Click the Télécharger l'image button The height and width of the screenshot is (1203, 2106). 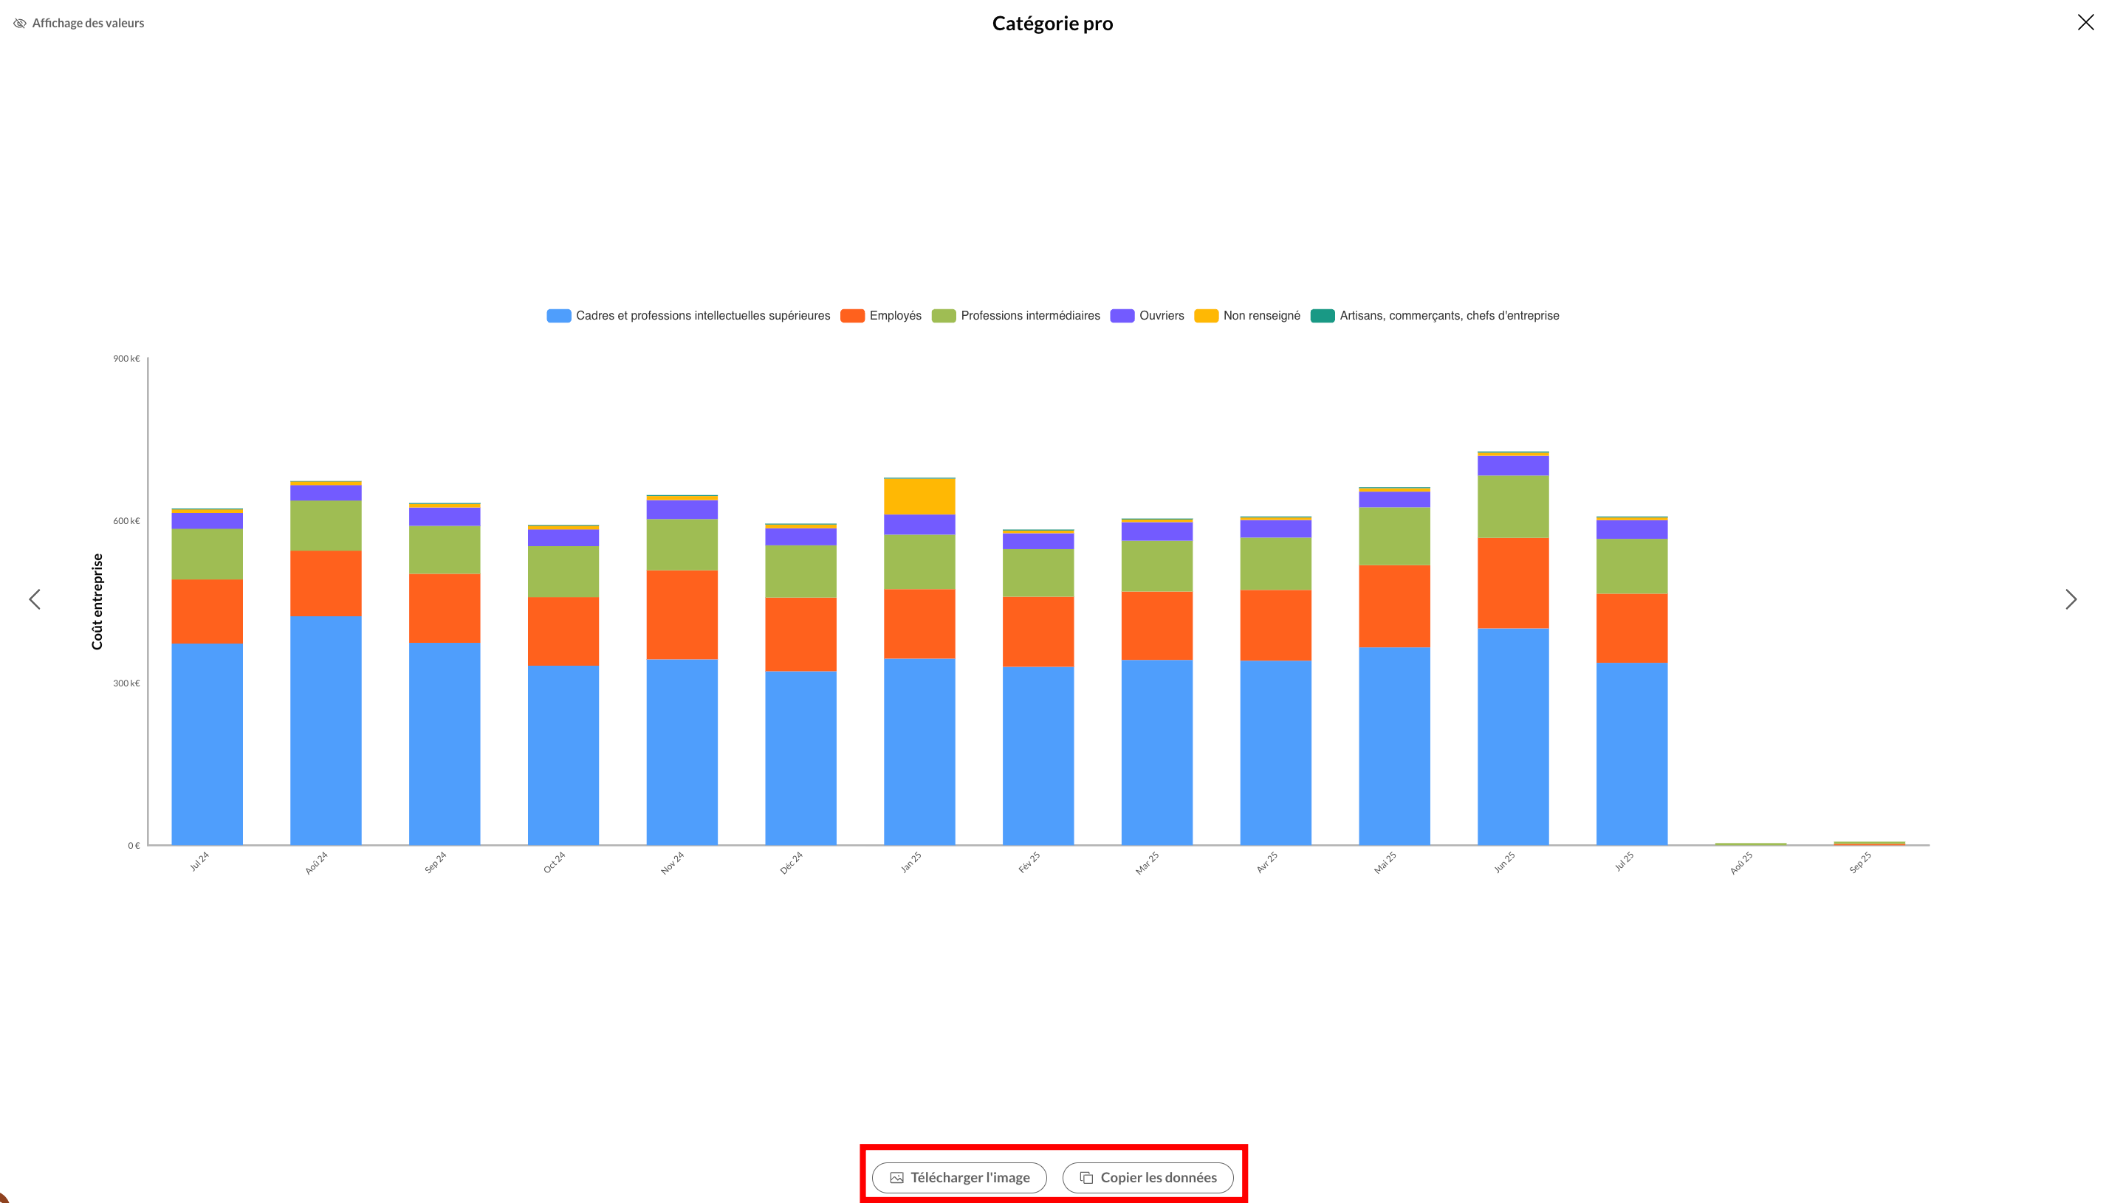tap(958, 1177)
